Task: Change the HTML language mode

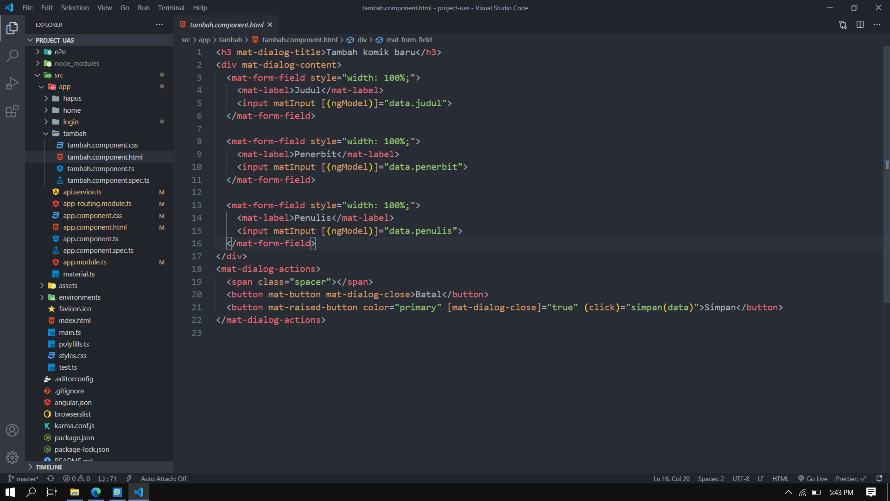Action: tap(781, 479)
